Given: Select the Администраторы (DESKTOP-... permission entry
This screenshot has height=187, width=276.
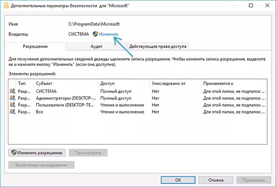Looking at the screenshot, I should tap(138, 98).
